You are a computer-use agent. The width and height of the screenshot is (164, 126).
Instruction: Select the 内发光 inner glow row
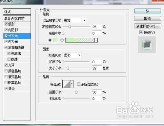(17, 42)
